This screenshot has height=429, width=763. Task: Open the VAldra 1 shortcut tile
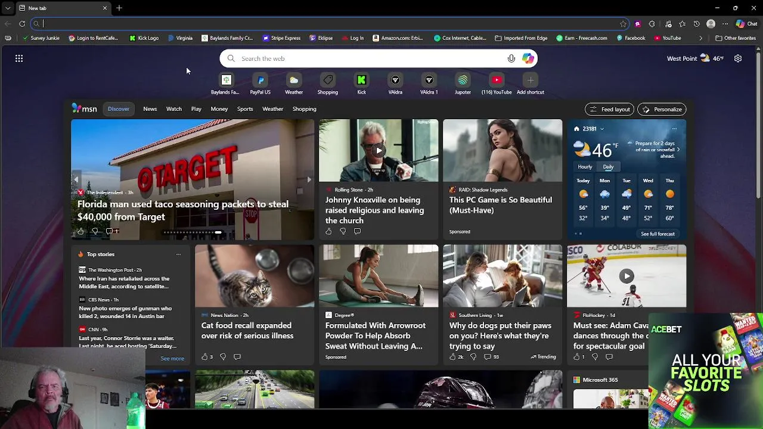[429, 84]
